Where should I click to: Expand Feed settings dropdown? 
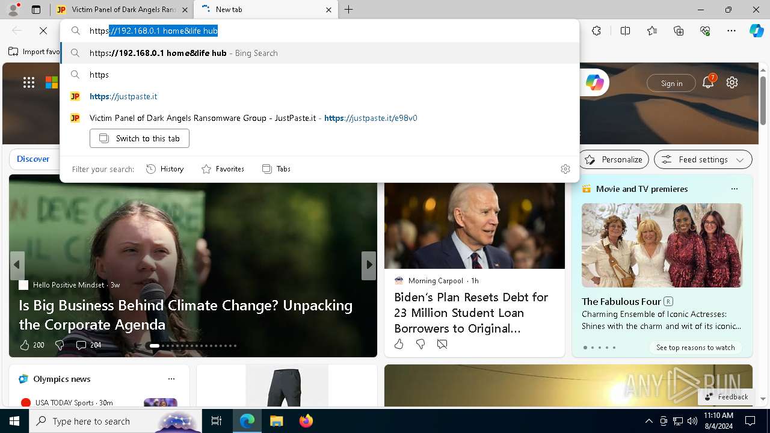coord(703,159)
